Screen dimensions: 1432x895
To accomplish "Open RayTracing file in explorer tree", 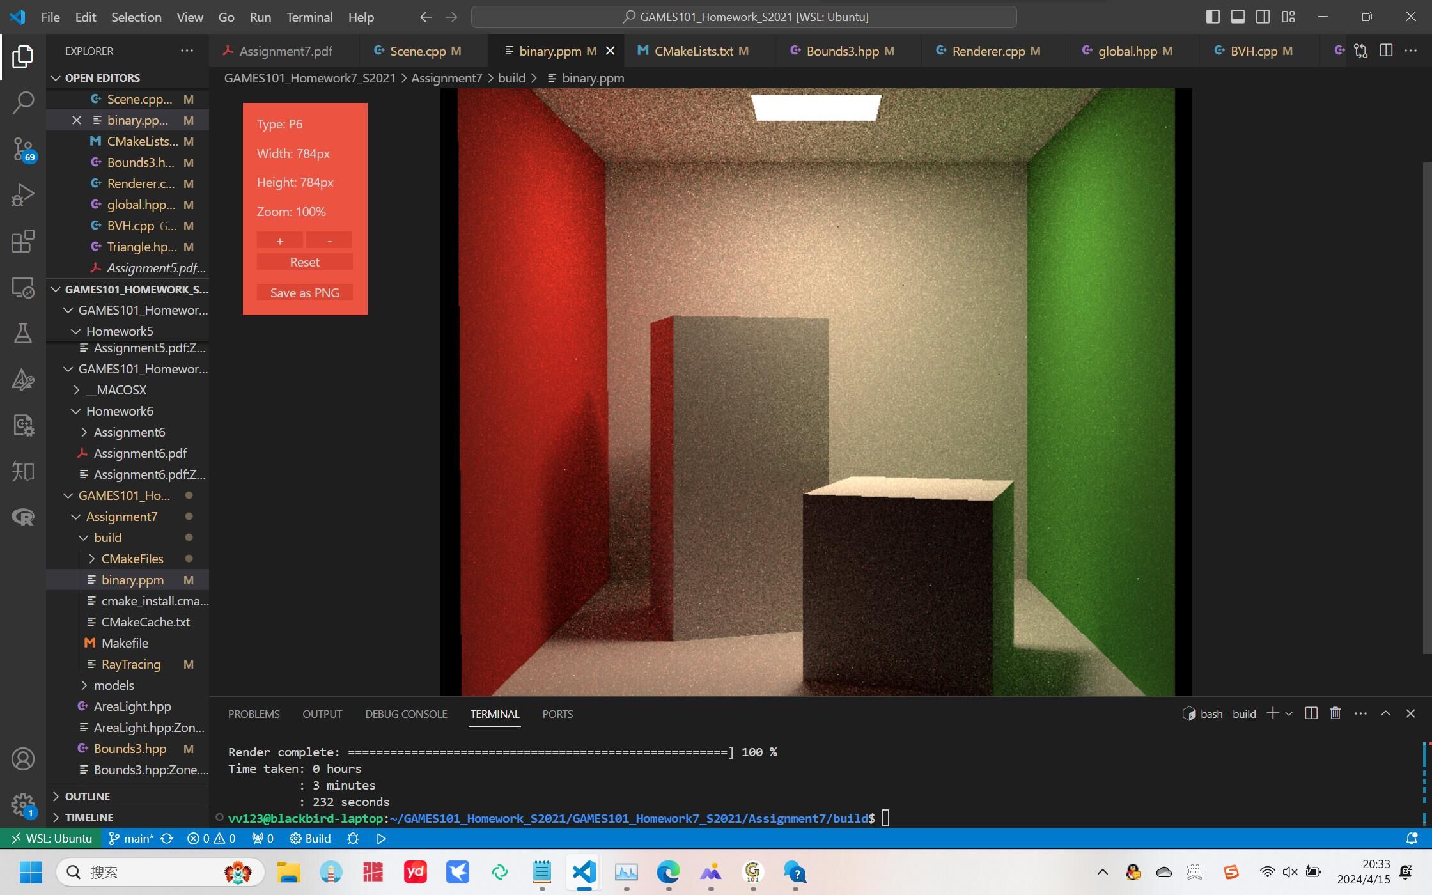I will click(127, 664).
